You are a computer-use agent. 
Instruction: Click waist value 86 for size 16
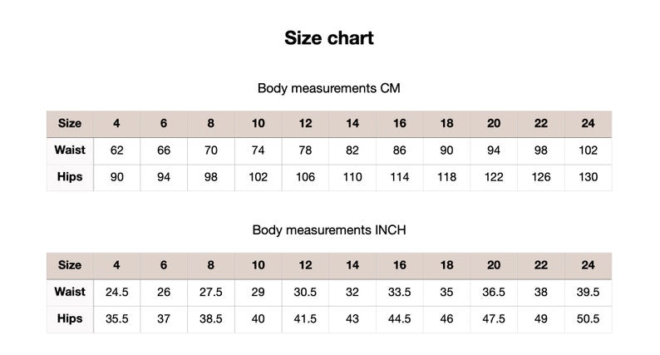[400, 150]
